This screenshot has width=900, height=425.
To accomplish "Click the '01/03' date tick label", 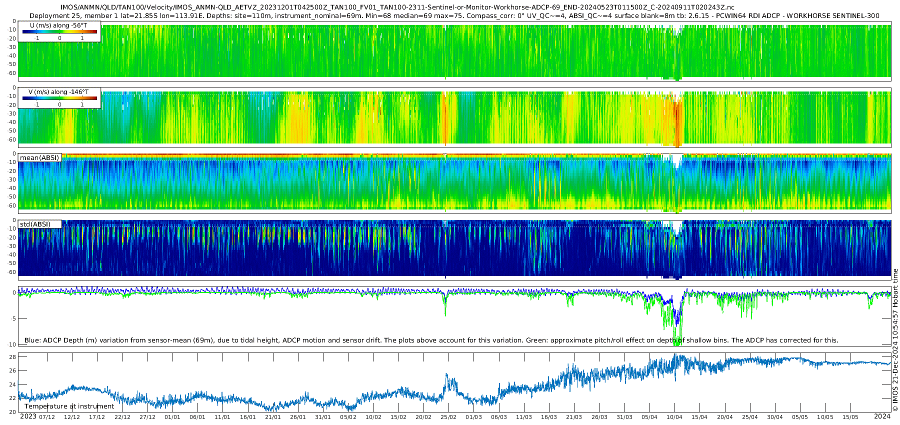I will point(474,417).
